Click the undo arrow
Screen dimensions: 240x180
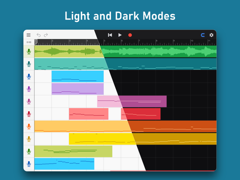pos(39,35)
